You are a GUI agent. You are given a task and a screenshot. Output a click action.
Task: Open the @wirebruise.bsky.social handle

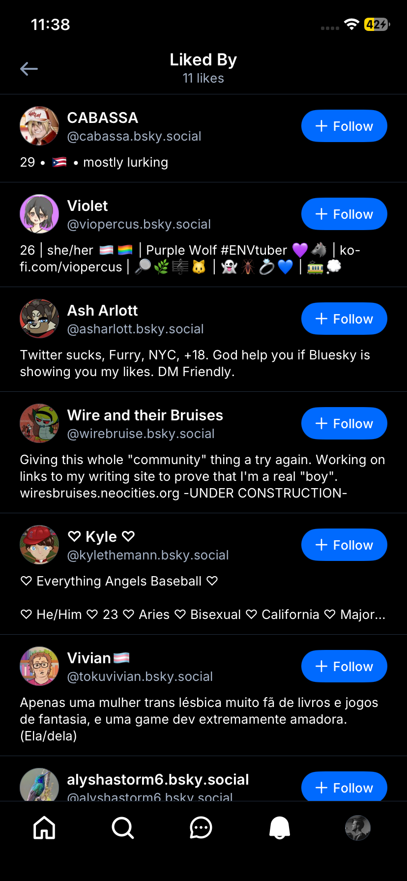(141, 434)
